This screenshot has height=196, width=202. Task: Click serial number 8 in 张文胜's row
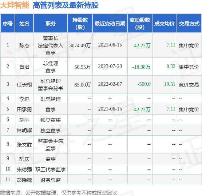click(8, 144)
